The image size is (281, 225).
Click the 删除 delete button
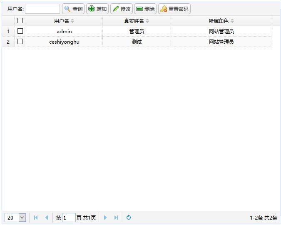click(x=145, y=9)
